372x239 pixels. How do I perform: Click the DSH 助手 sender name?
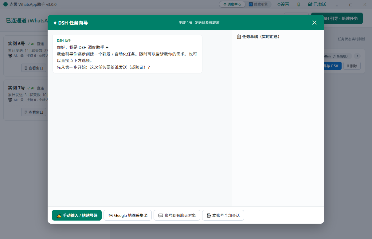click(x=64, y=41)
